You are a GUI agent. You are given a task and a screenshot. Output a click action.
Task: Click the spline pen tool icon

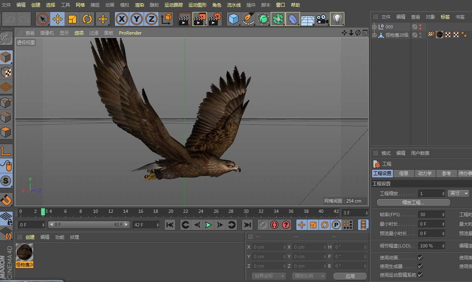point(248,19)
